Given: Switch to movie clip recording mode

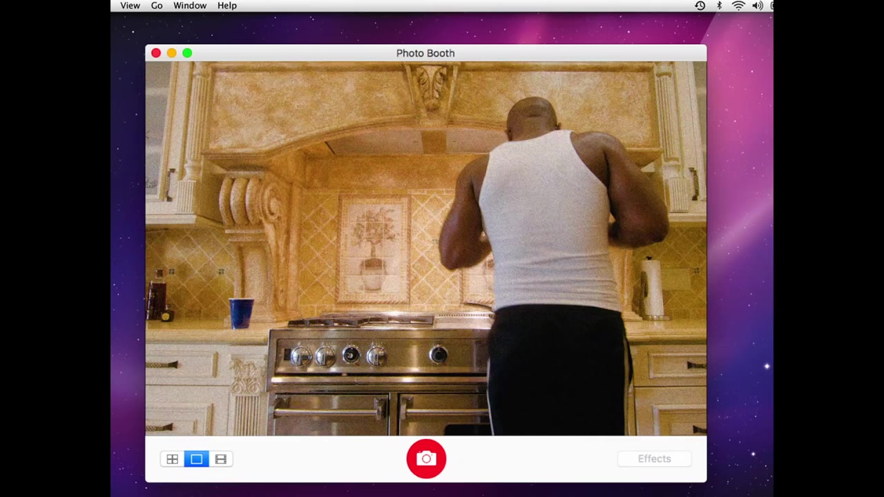Looking at the screenshot, I should tap(221, 459).
